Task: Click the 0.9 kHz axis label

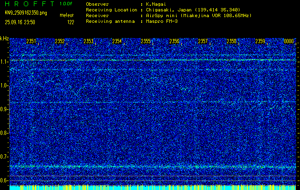Action: (4, 109)
